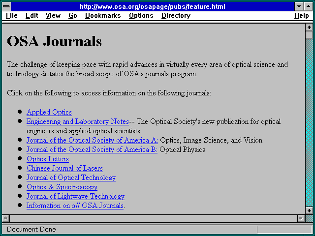This screenshot has width=315, height=236.
Task: Open the Journal of Lightwave Technology link
Action: pyautogui.click(x=75, y=196)
